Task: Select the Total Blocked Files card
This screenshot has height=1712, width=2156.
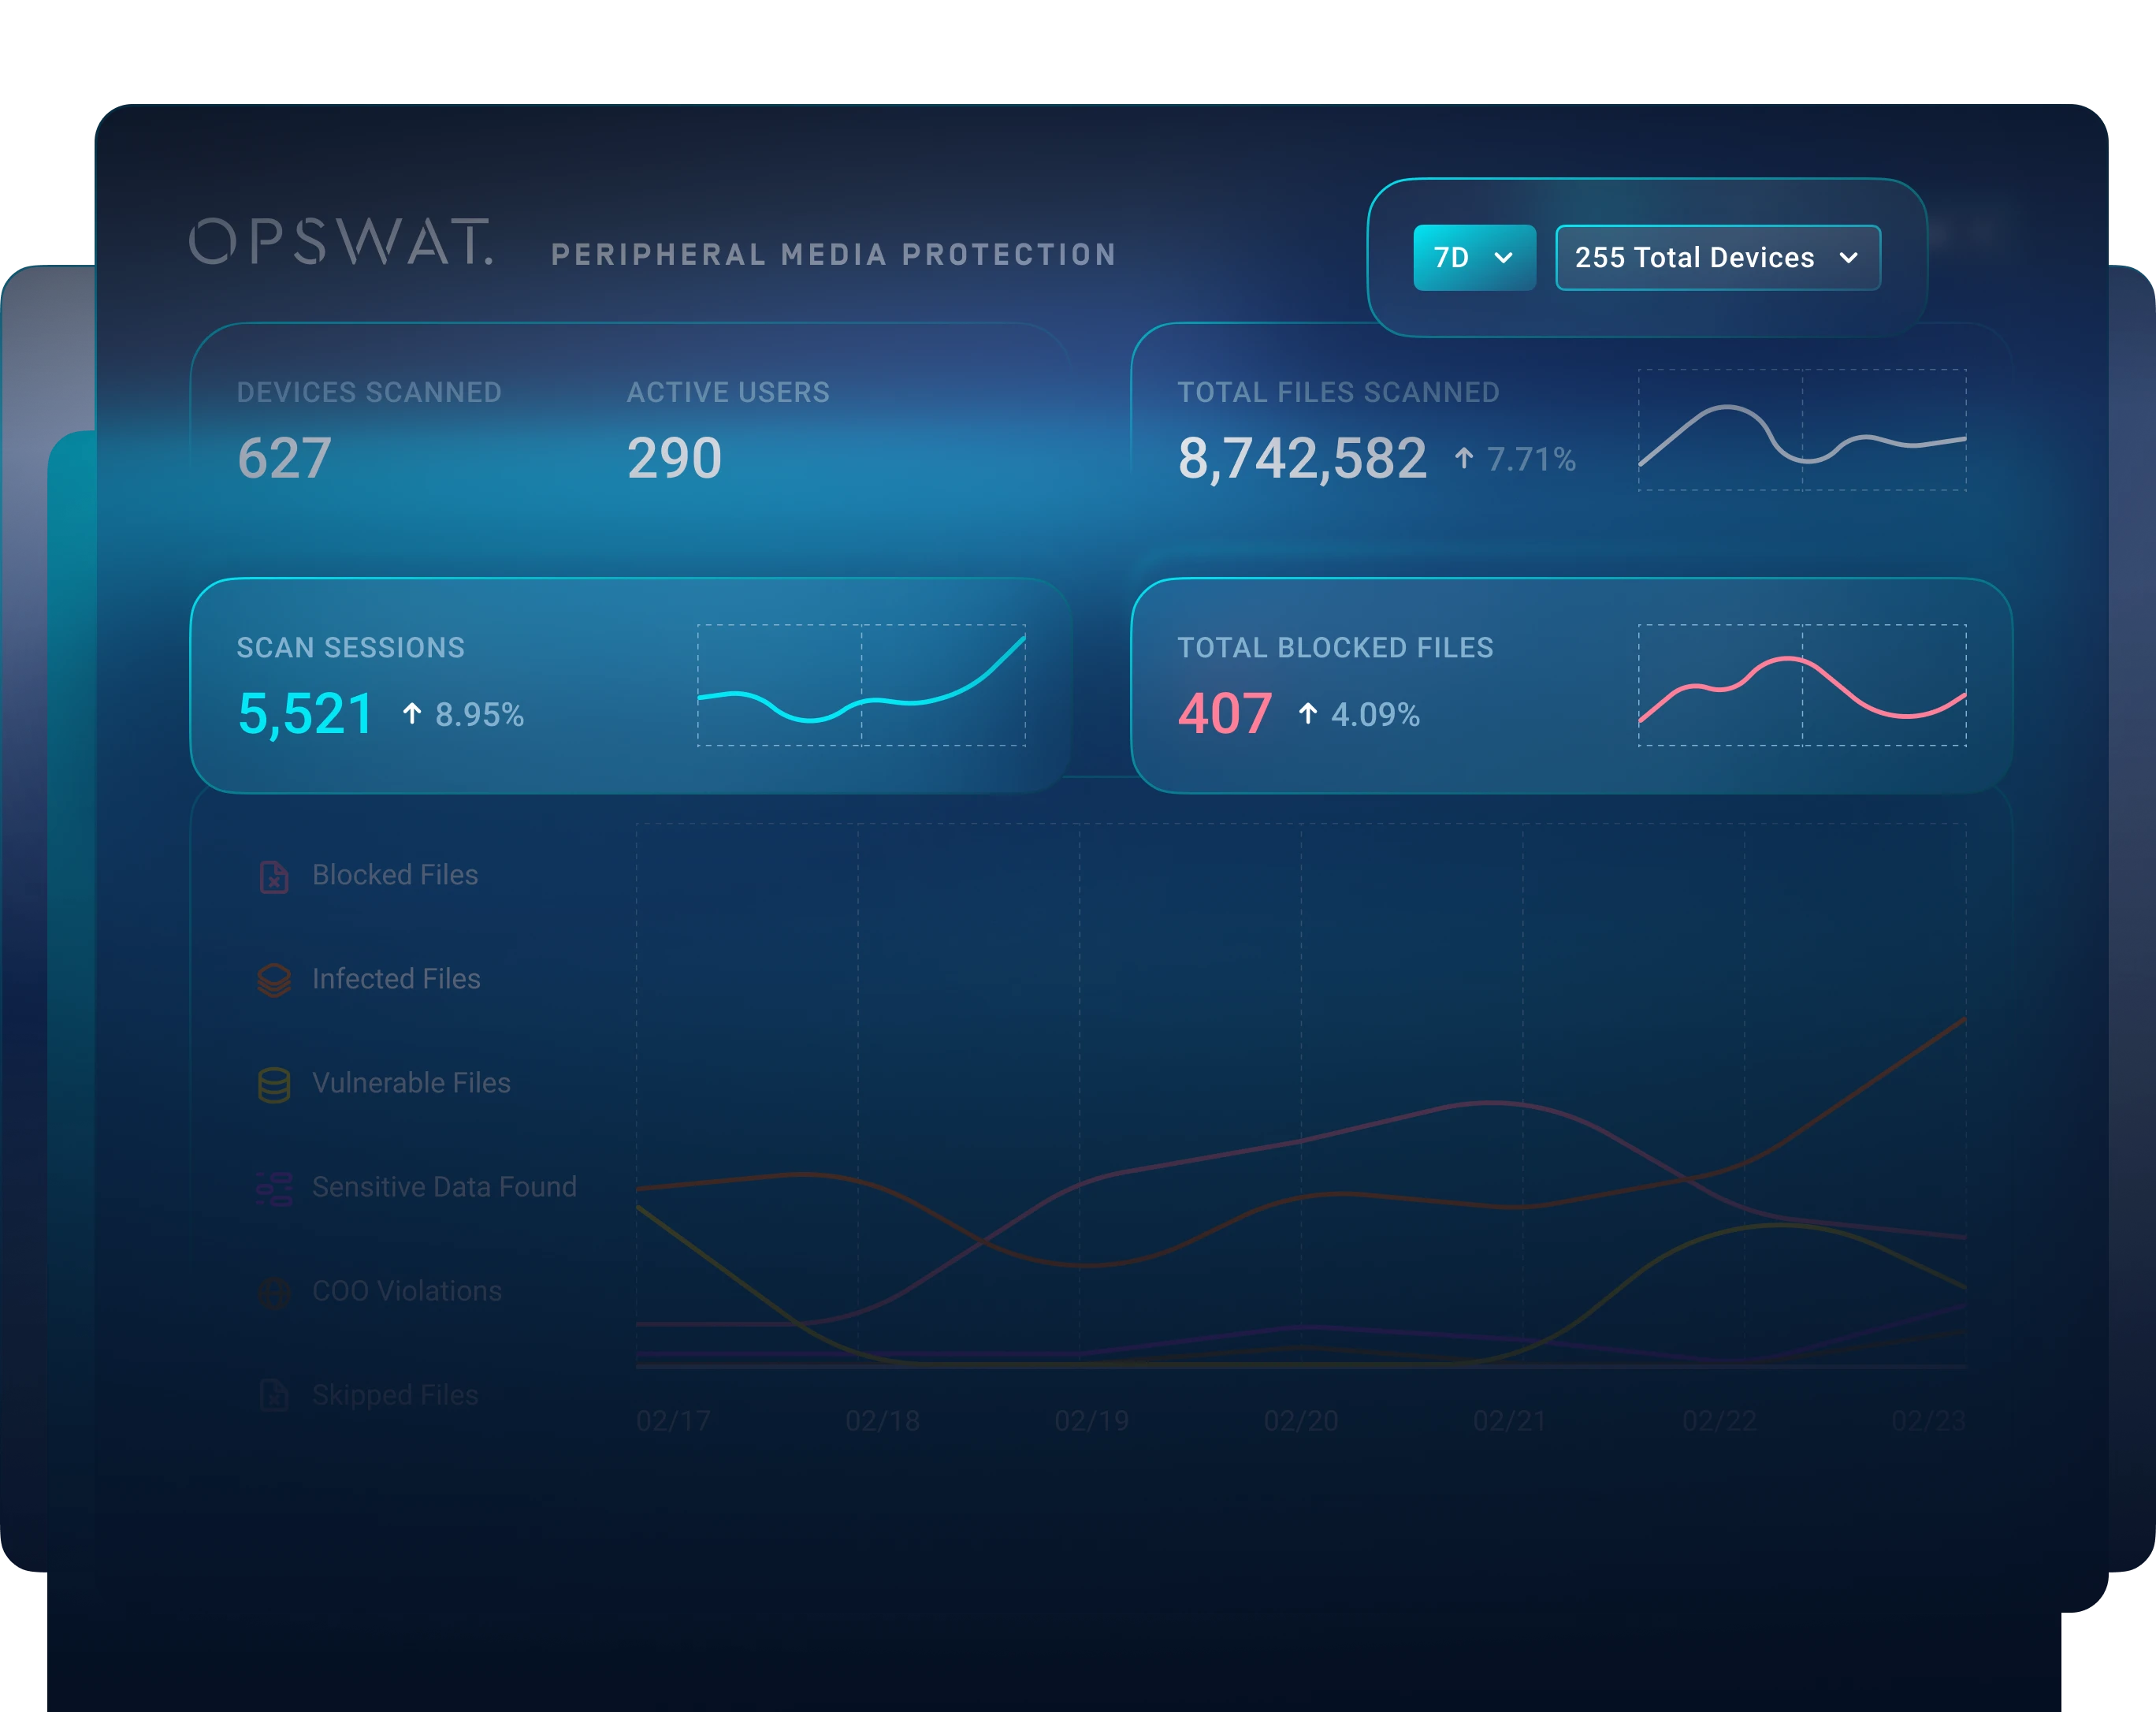Action: tap(1570, 686)
